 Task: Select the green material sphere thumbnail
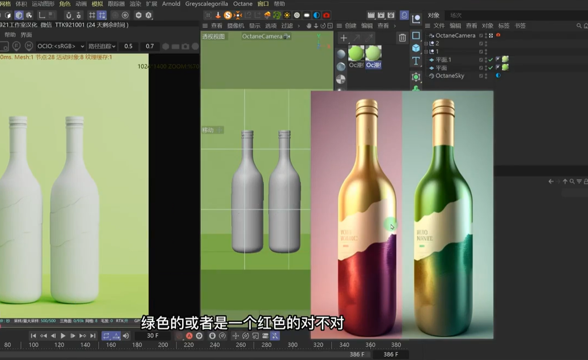click(x=356, y=53)
